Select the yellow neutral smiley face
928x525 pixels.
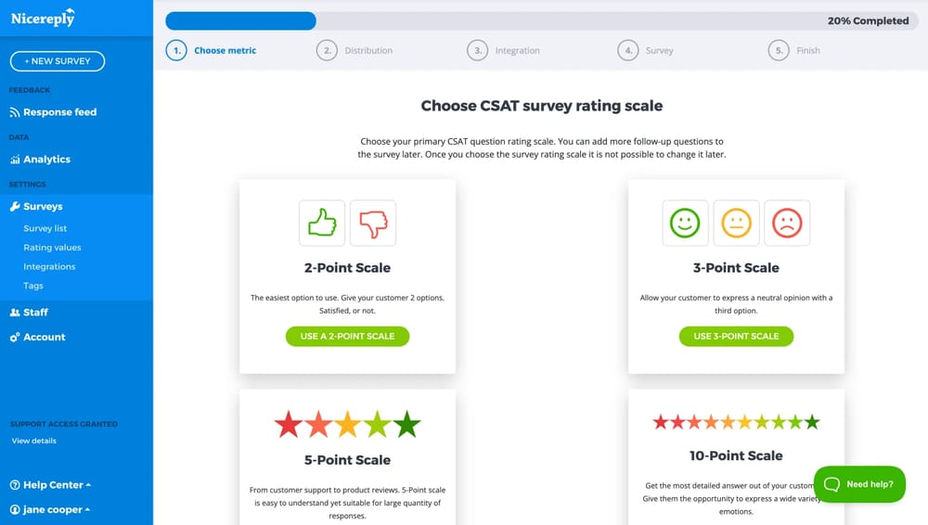click(736, 223)
